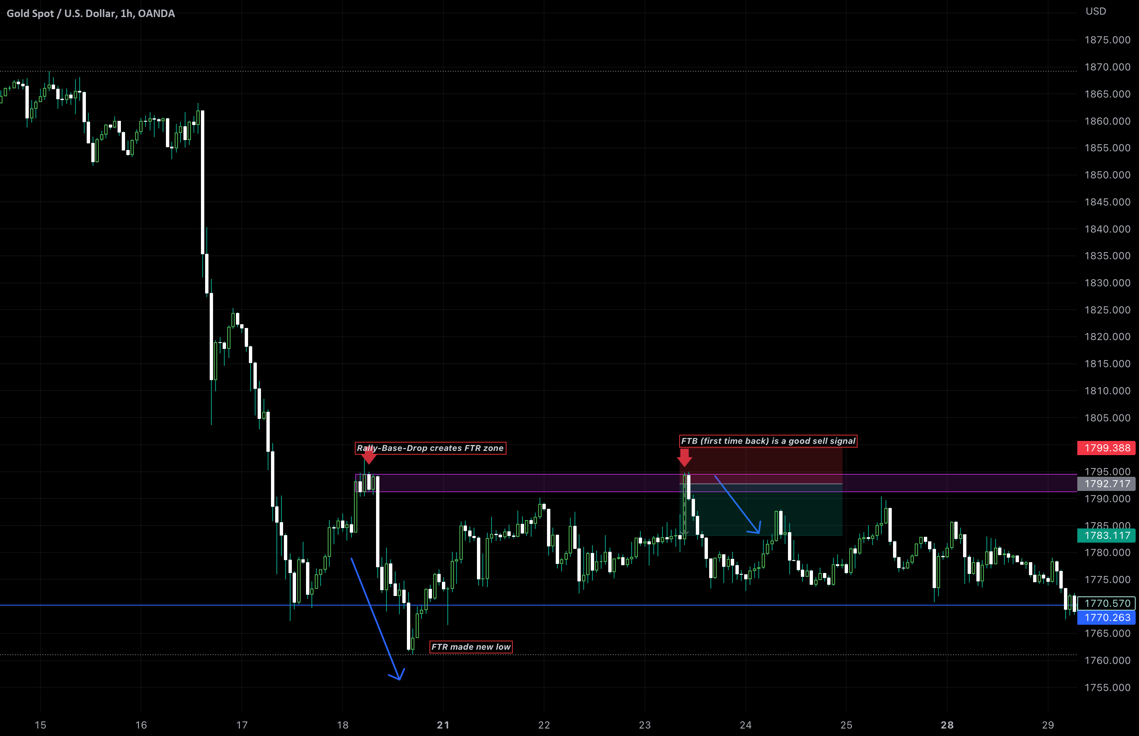Click date label 21 on time axis
This screenshot has height=736, width=1139.
pos(443,725)
